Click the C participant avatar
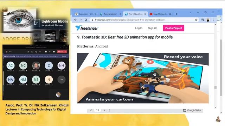 pyautogui.click(x=49, y=65)
